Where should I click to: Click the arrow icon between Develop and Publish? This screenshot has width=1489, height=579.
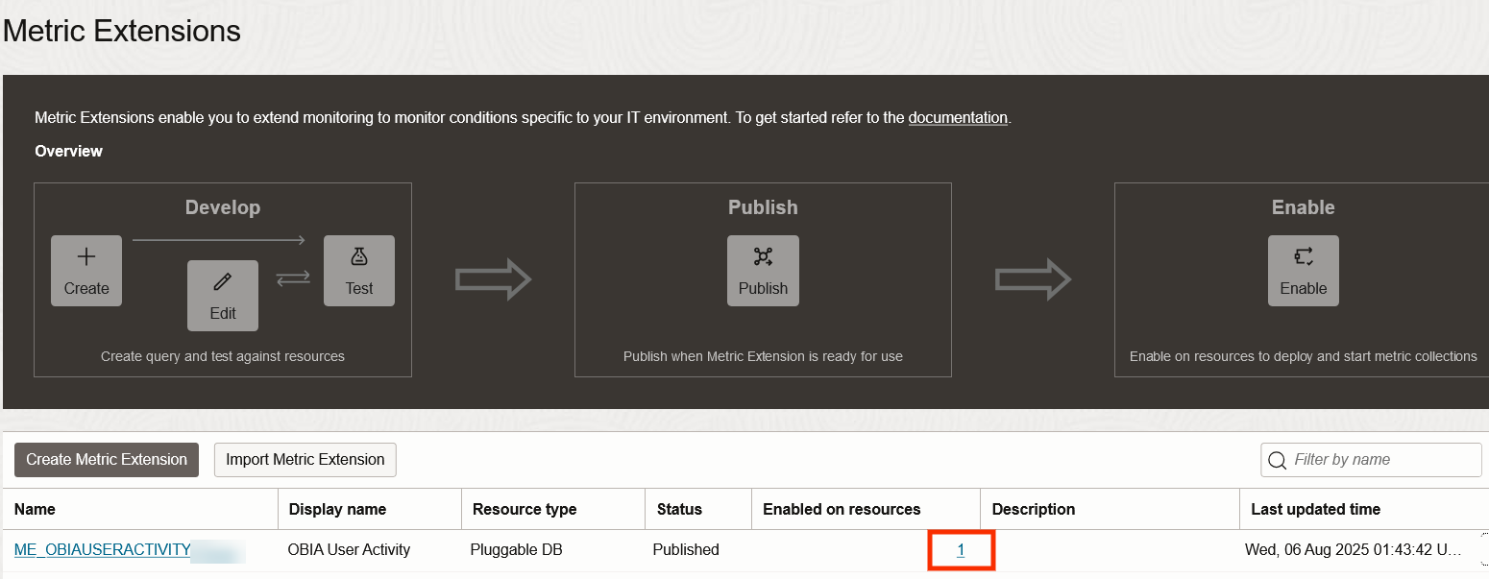click(x=494, y=279)
